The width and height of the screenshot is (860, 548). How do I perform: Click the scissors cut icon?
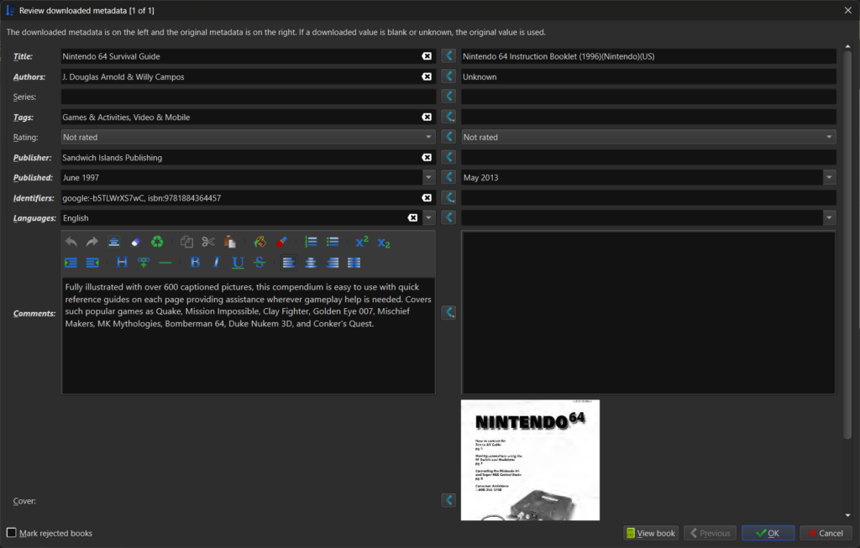point(208,242)
